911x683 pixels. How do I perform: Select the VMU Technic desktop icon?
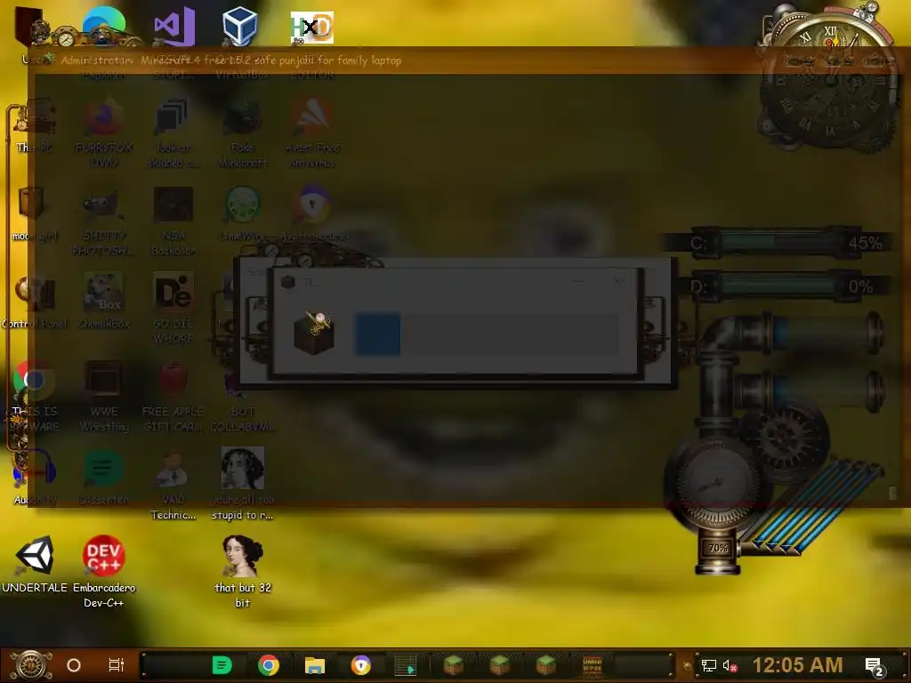(173, 470)
